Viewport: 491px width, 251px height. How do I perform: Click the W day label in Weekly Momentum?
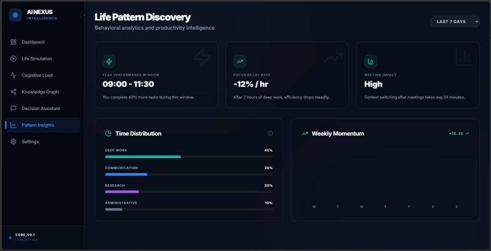pyautogui.click(x=361, y=207)
